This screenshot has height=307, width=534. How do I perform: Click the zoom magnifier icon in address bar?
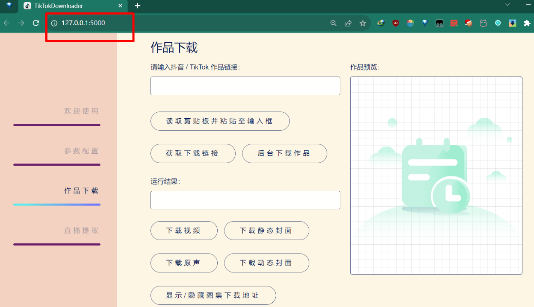point(333,23)
